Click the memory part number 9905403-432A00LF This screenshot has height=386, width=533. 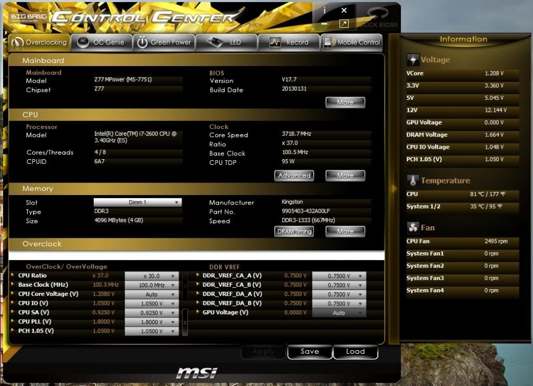[306, 211]
